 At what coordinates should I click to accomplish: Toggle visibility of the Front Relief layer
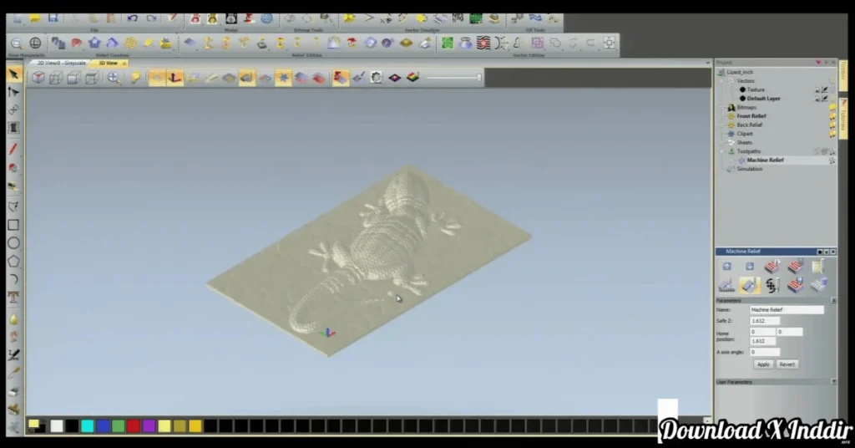[x=832, y=116]
